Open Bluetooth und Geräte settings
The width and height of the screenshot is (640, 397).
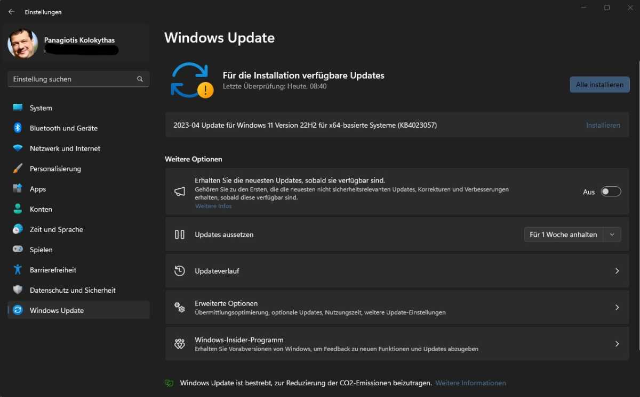tap(78, 128)
